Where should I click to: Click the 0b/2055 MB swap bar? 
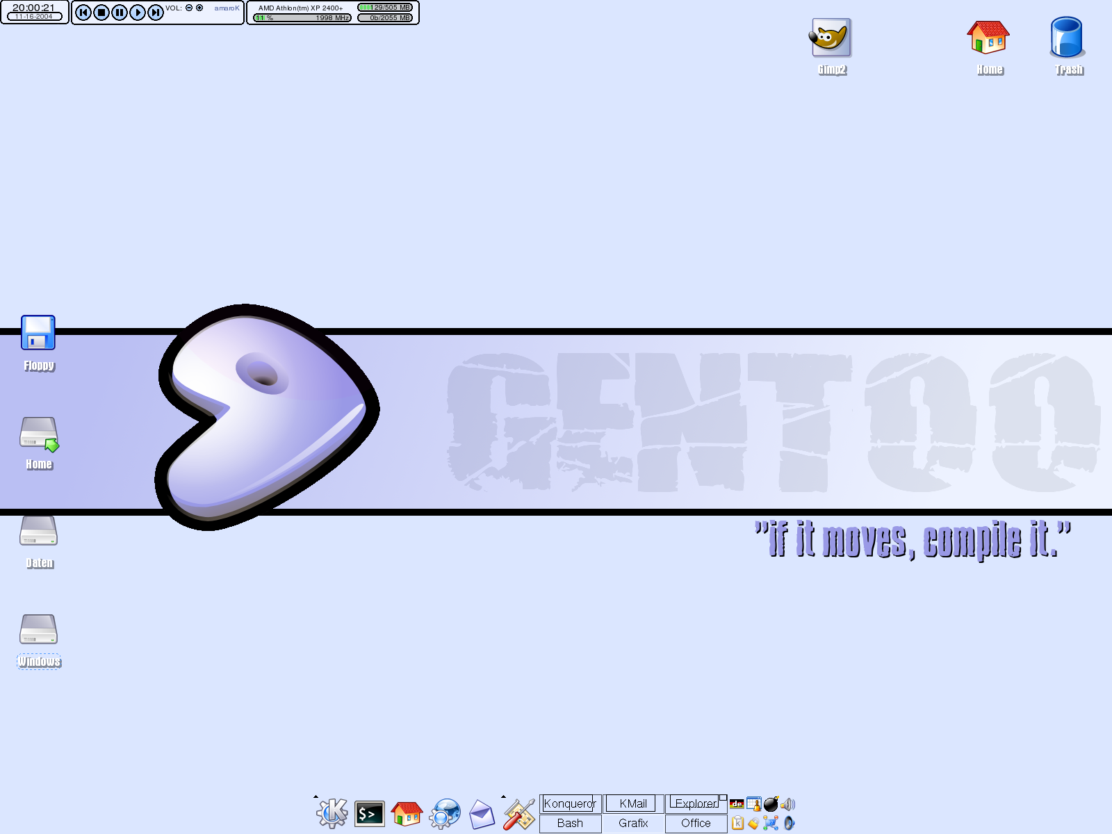(385, 18)
